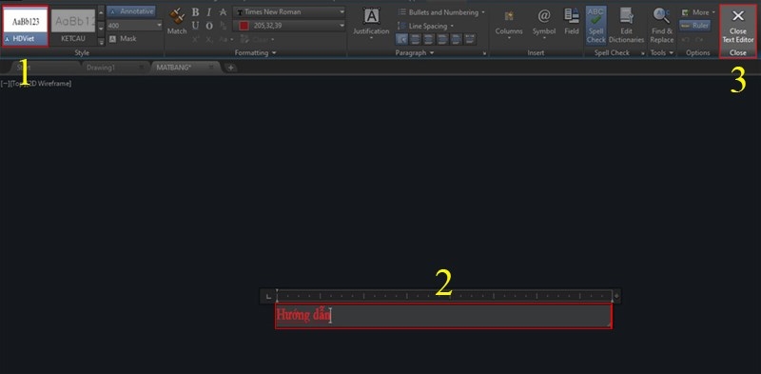Switch to the MATBANG* tab
The width and height of the screenshot is (761, 374).
174,68
